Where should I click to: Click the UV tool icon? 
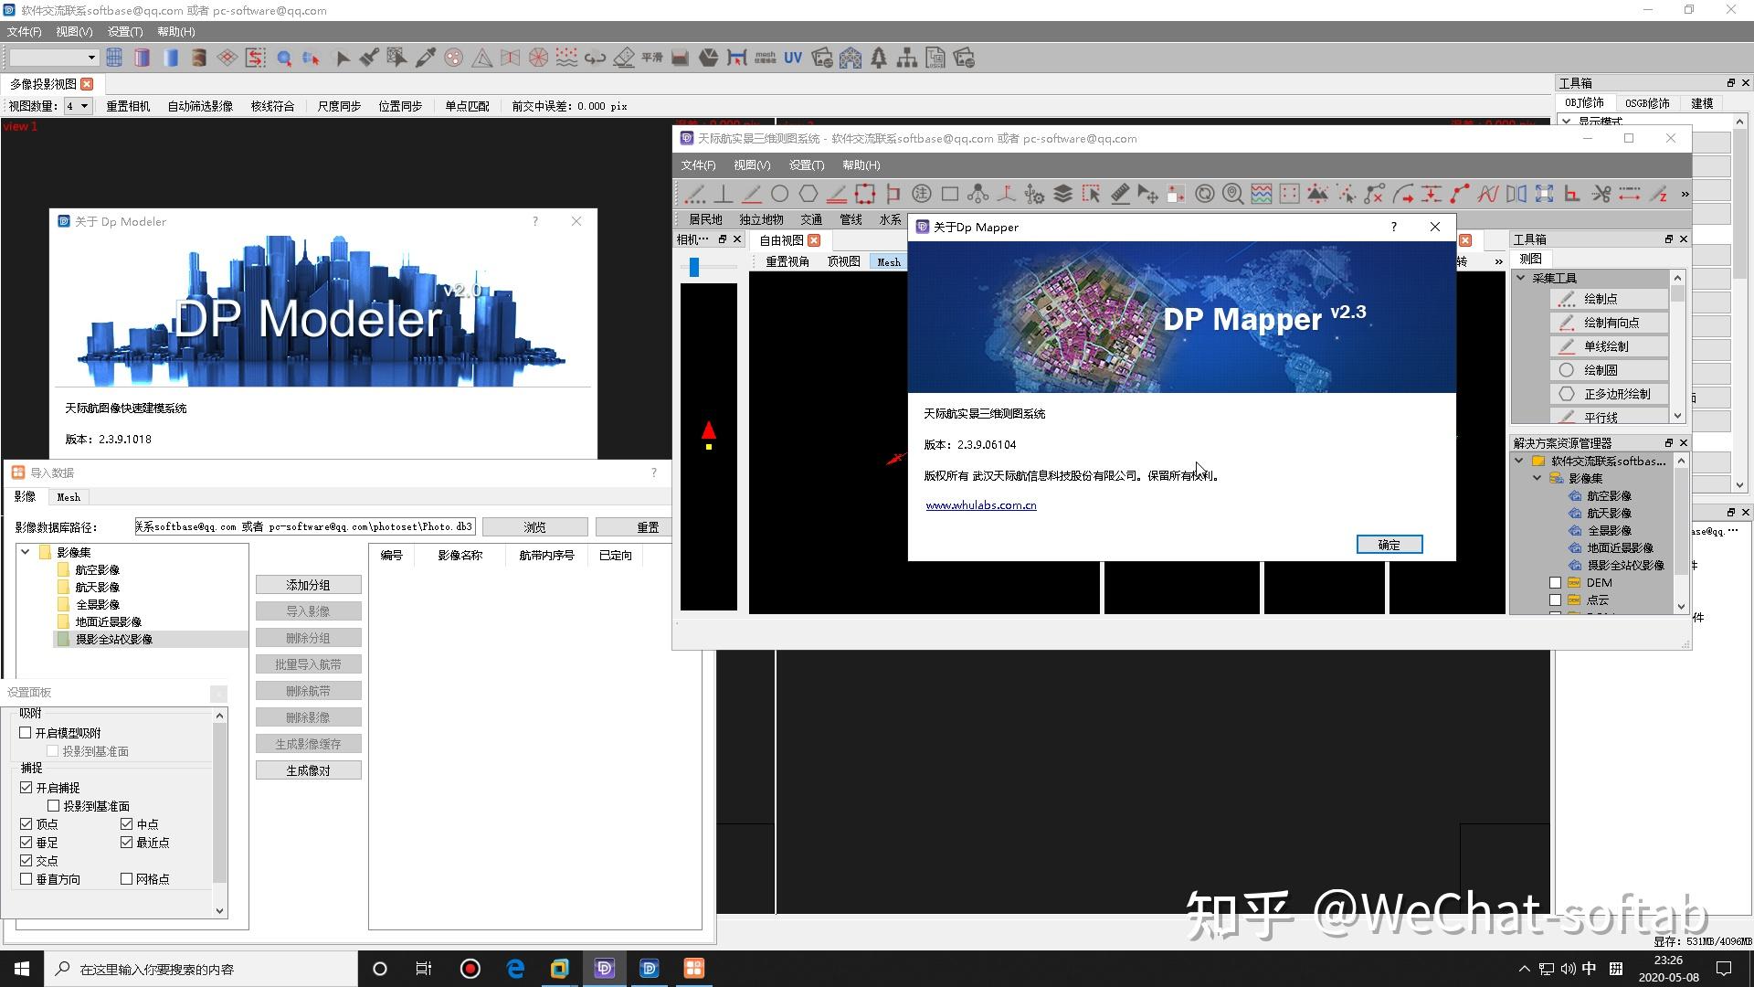[x=792, y=58]
